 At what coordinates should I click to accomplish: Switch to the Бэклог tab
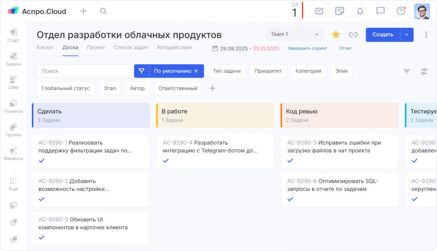pyautogui.click(x=45, y=48)
